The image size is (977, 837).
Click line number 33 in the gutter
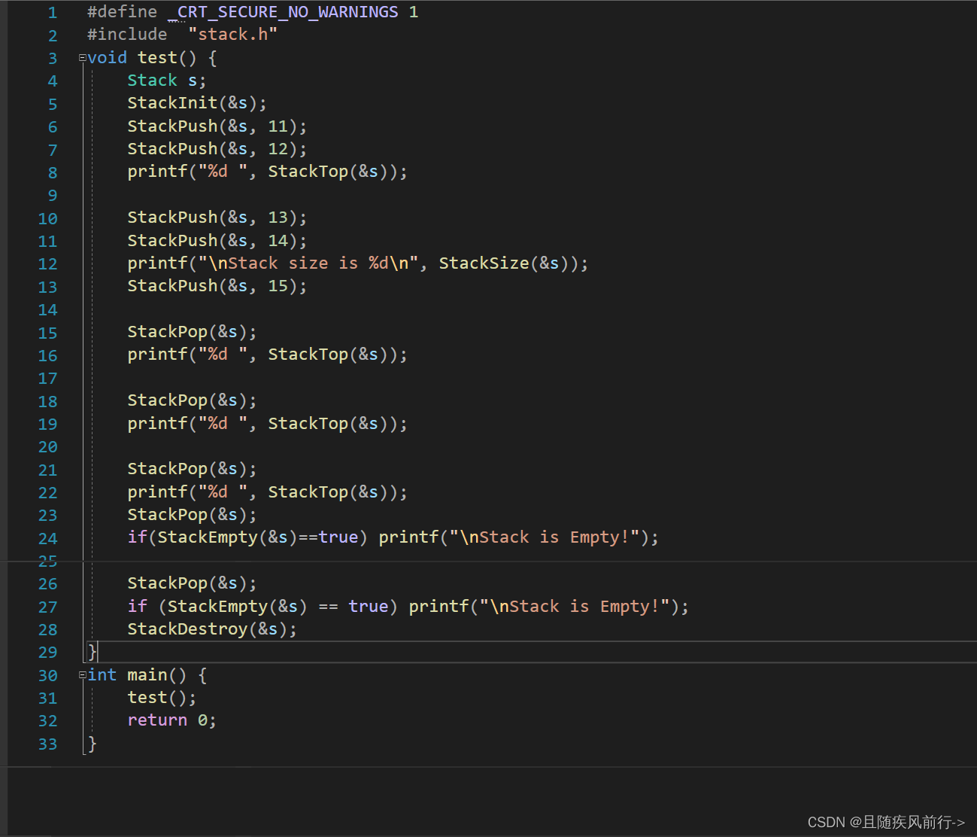(x=47, y=744)
